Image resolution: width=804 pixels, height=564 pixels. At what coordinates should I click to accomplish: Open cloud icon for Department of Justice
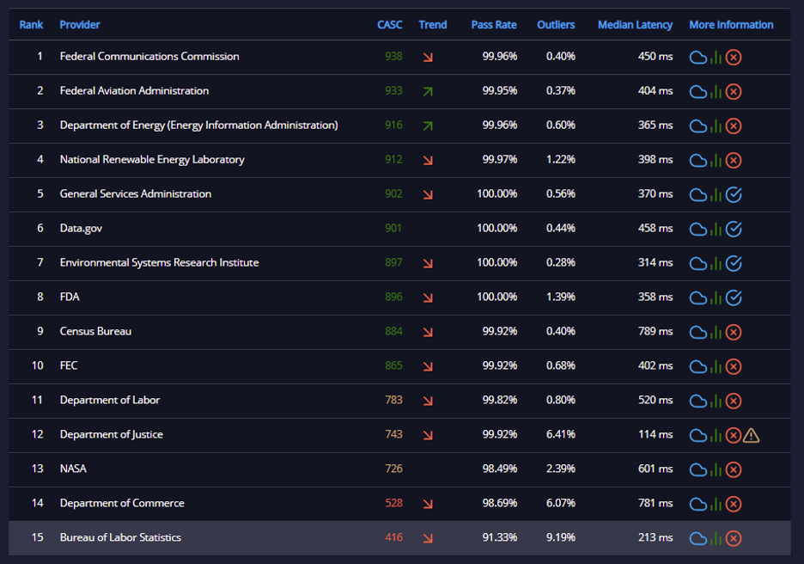[697, 436]
